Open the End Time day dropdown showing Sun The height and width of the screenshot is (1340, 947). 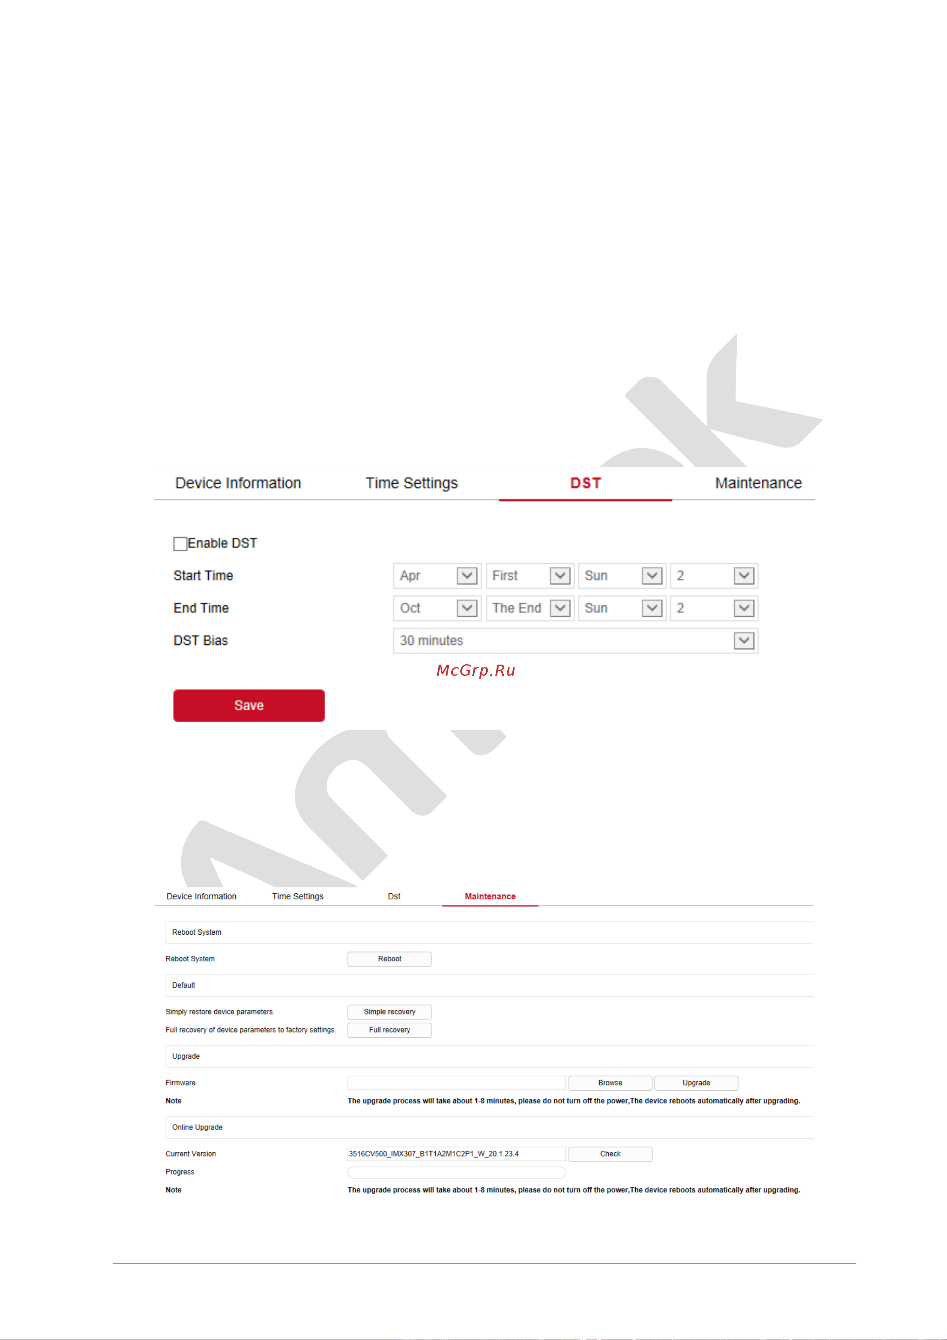[x=622, y=608]
